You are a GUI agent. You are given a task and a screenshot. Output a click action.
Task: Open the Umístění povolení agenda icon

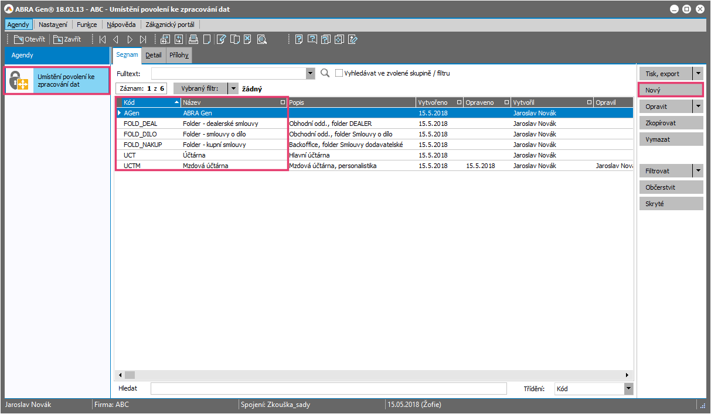(19, 81)
